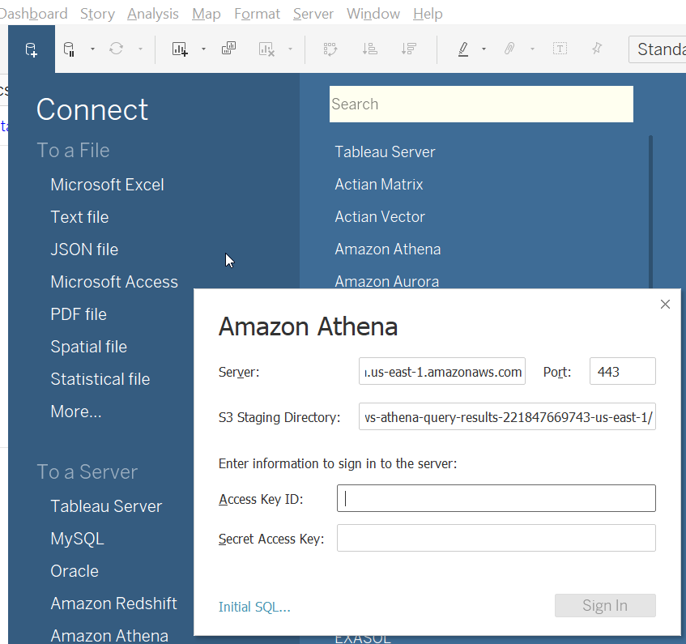Click the Clear Sheet icon
Viewport: 686px width, 644px height.
click(x=265, y=49)
